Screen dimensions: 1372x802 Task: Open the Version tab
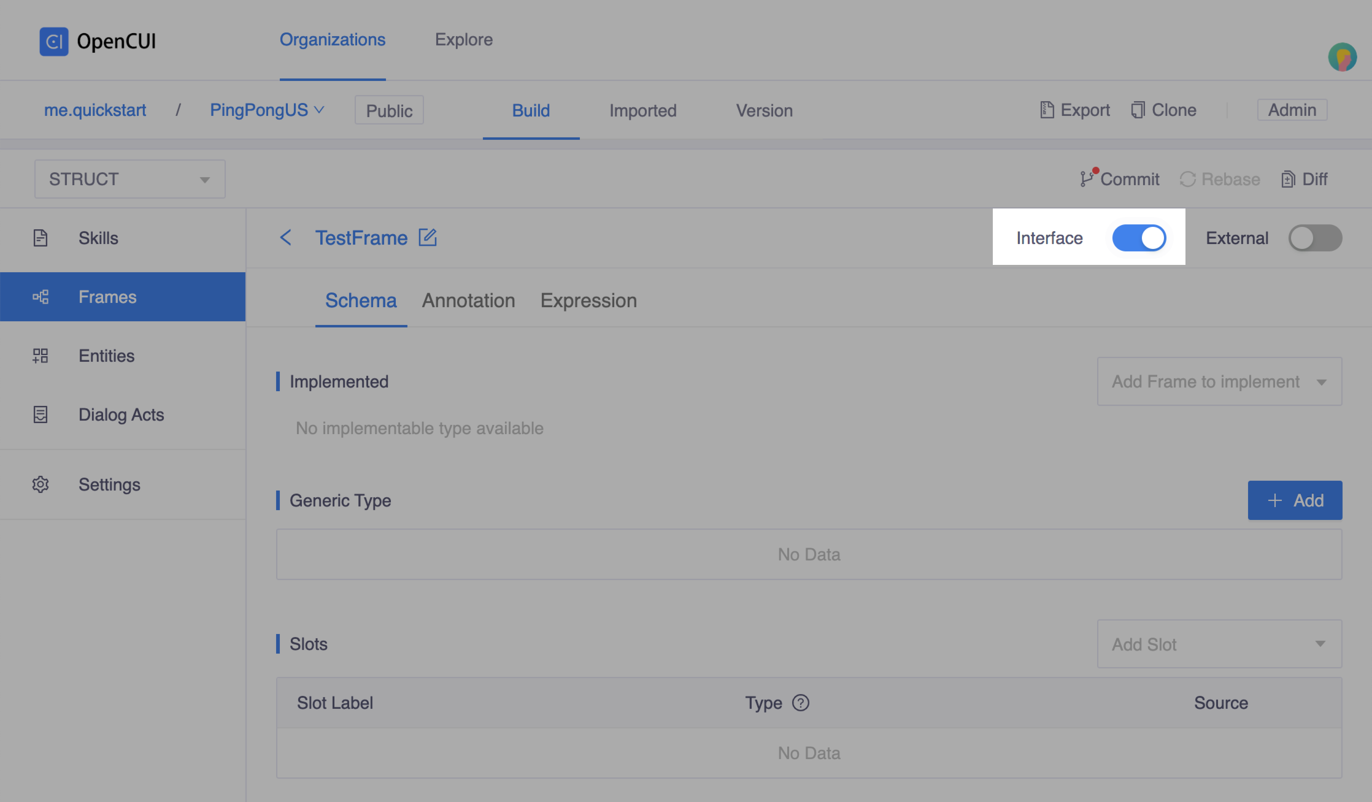764,110
